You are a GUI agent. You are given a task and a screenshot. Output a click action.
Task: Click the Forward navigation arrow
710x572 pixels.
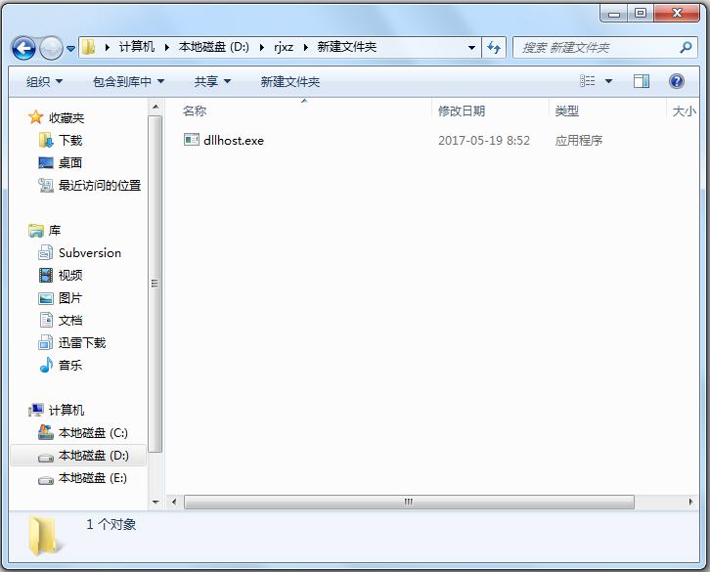[x=51, y=48]
